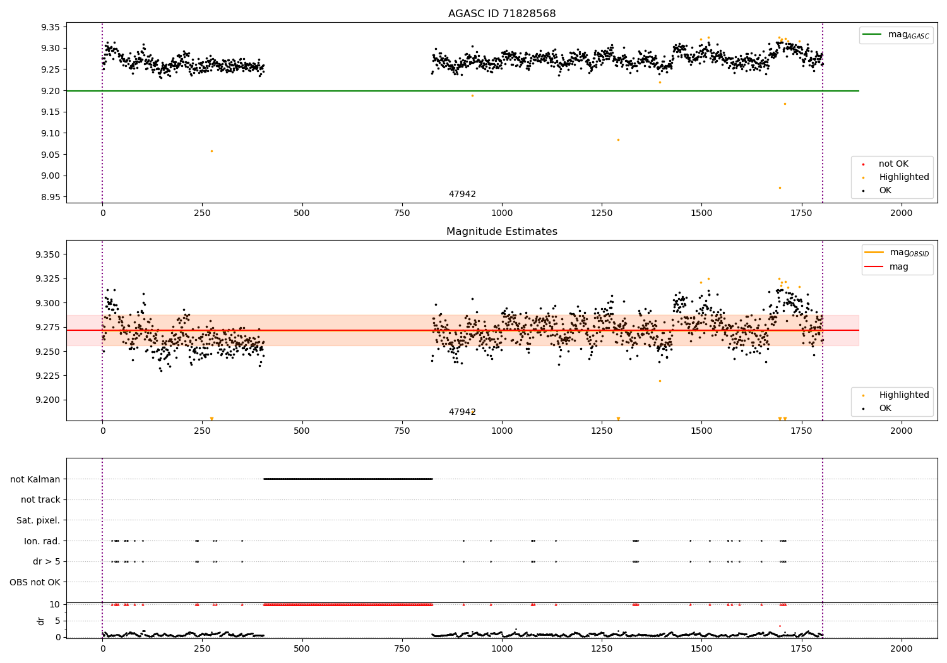Click the black 'not Kalman' data band
The width and height of the screenshot is (947, 663).
coord(348,479)
